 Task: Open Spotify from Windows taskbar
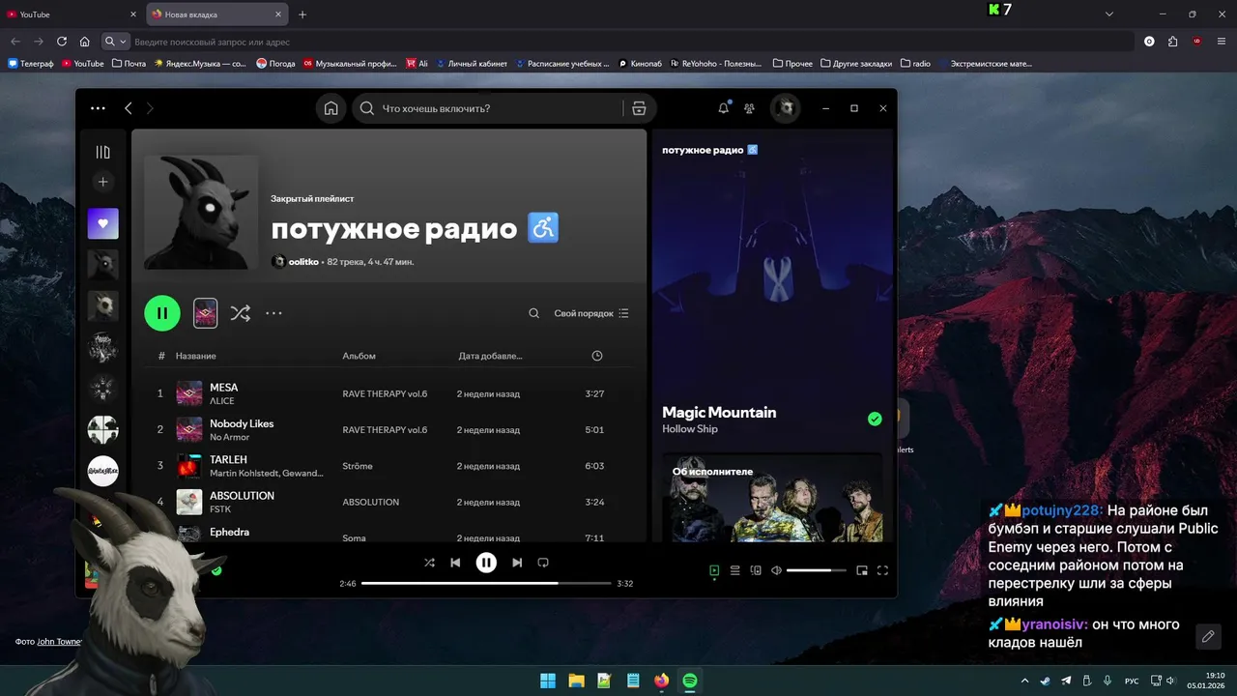[x=690, y=681]
